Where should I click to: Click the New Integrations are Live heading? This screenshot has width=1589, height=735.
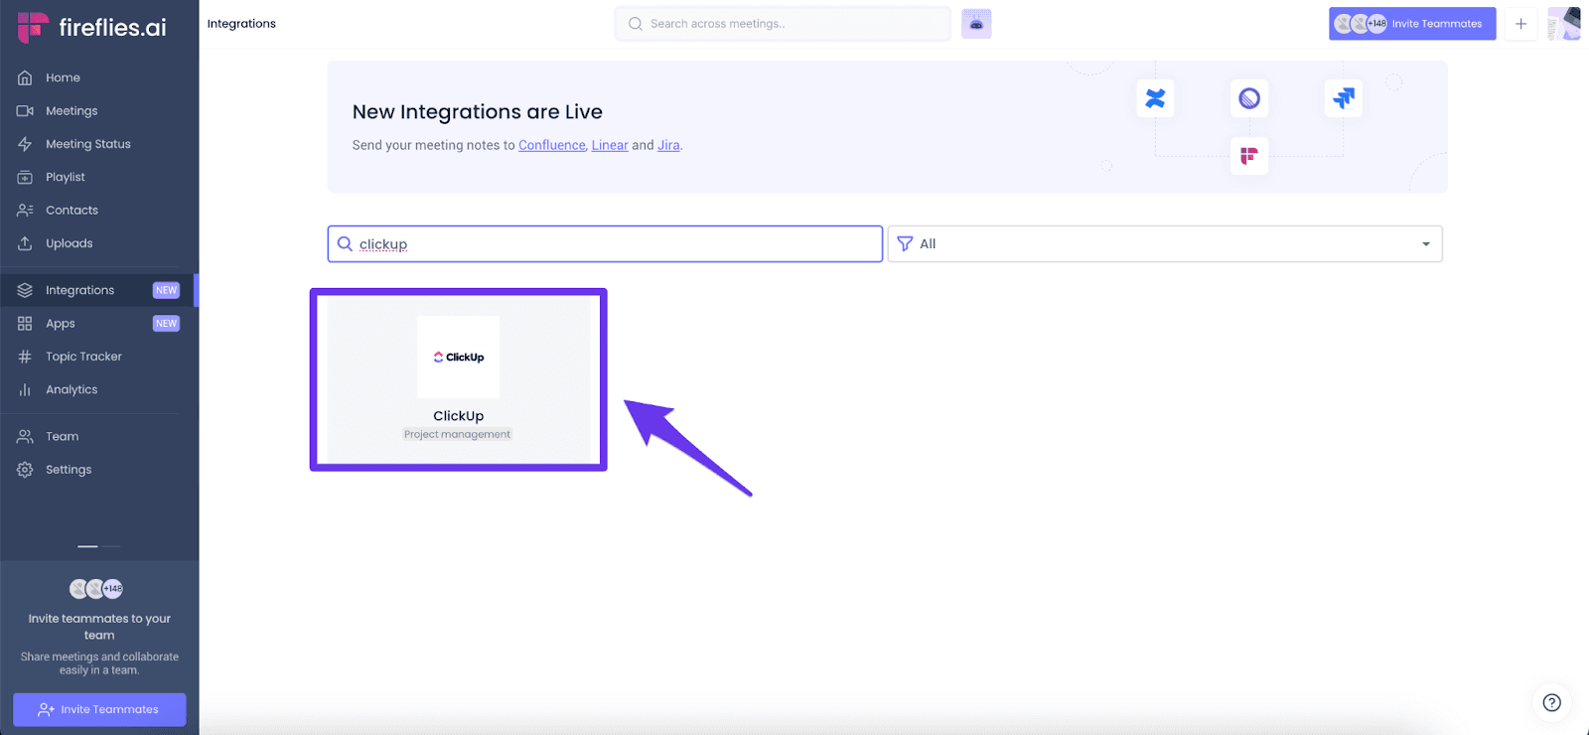click(477, 112)
